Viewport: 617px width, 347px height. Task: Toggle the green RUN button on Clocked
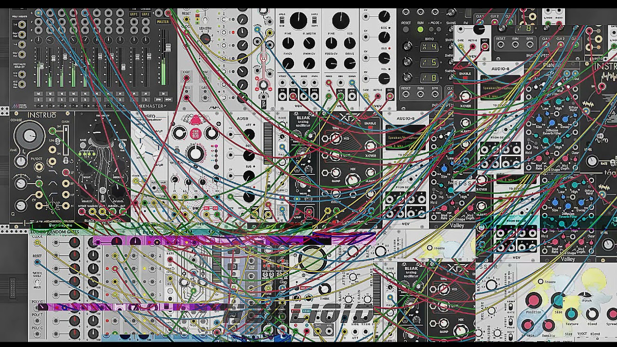pos(420,29)
